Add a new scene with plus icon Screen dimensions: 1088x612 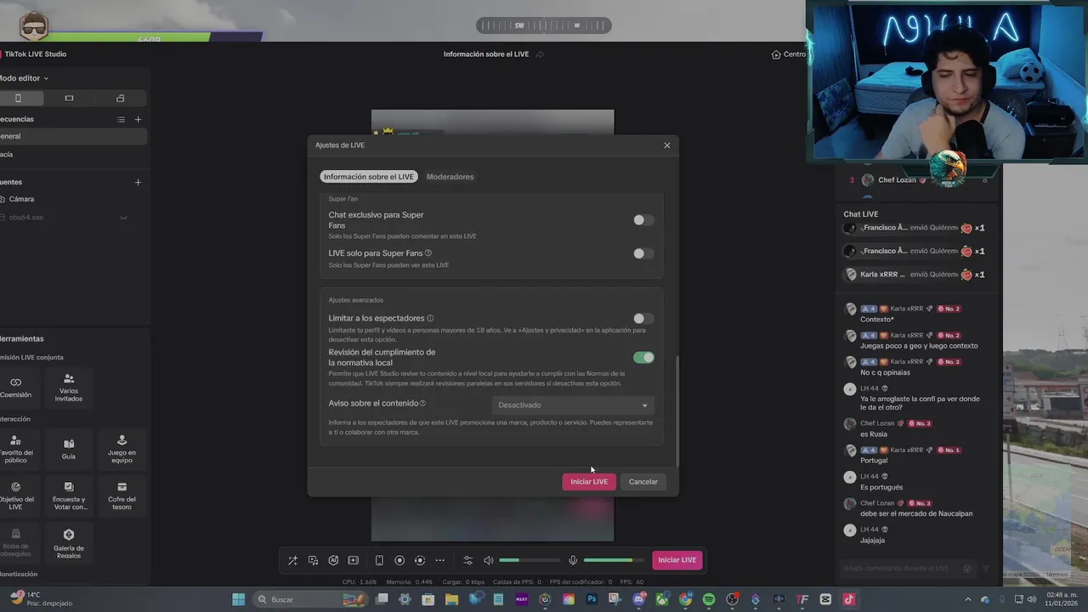139,120
